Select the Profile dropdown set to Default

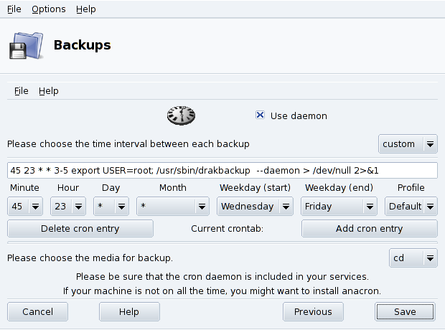(411, 207)
